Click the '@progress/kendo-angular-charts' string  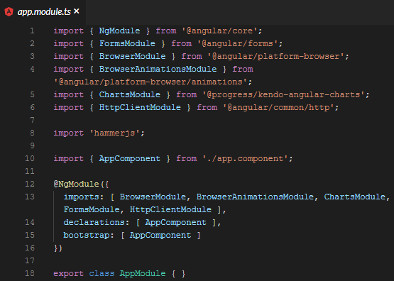284,95
